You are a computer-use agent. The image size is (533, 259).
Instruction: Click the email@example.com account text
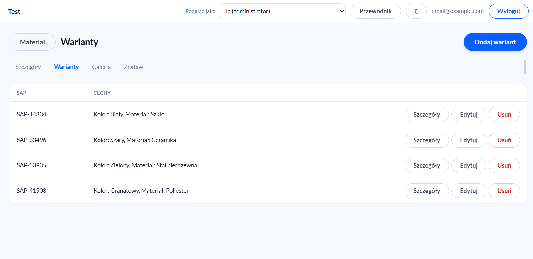coord(457,11)
